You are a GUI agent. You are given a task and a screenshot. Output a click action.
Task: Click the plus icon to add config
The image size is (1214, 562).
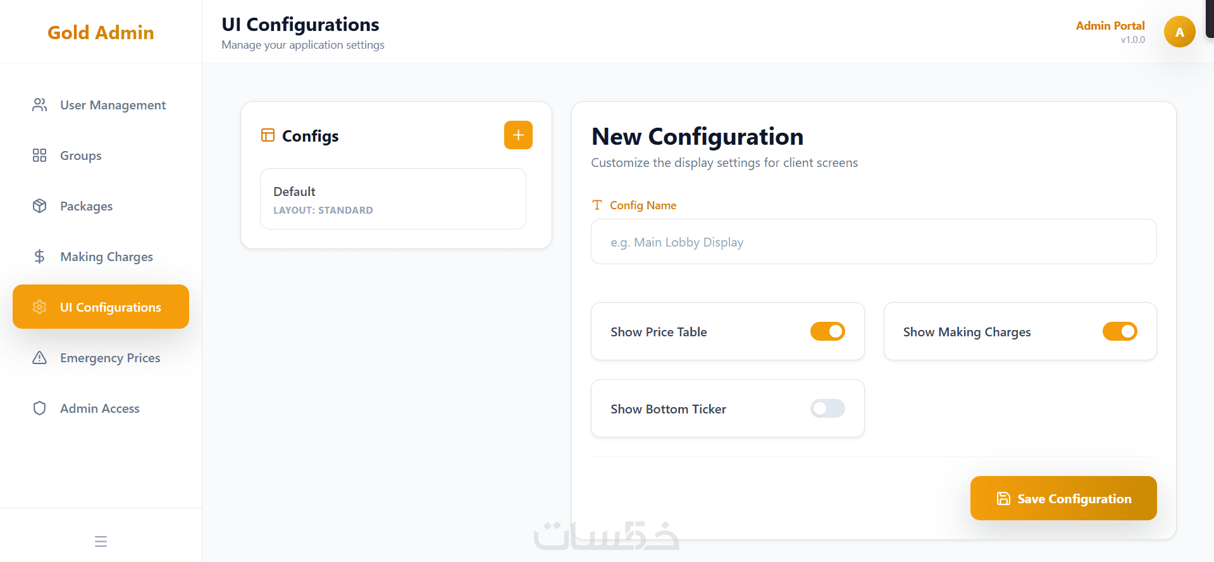518,135
